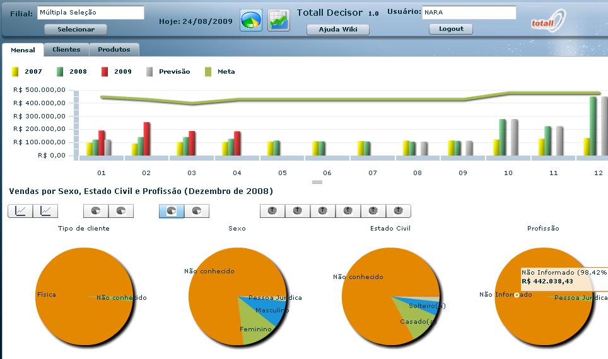The width and height of the screenshot is (608, 359).
Task: Click the pie chart icon in header
Action: click(x=251, y=21)
